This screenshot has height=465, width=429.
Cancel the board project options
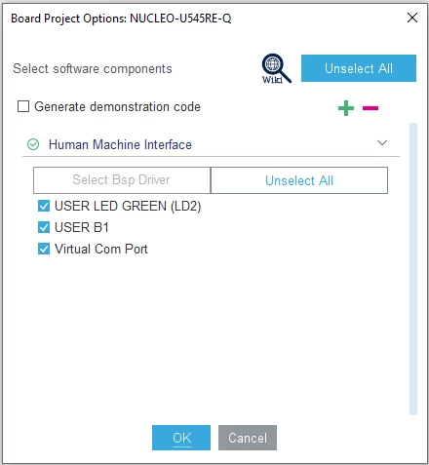tap(248, 438)
